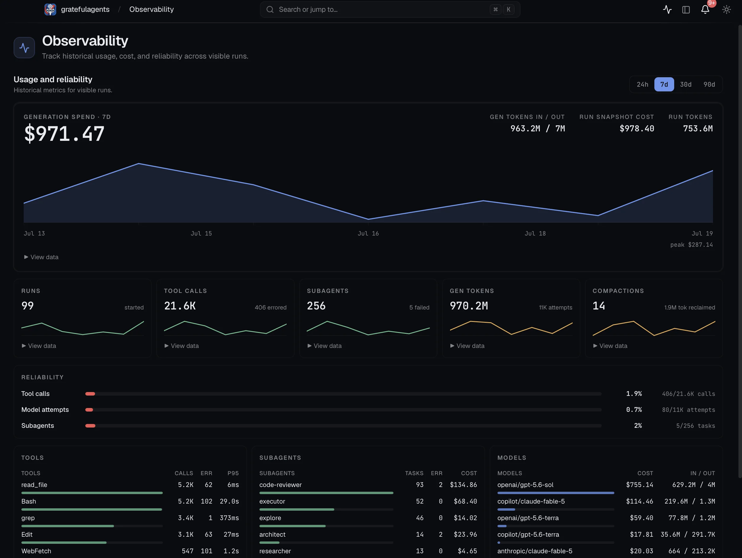Viewport: 742px width, 558px height.
Task: Click the 11K attempts label
Action: (555, 307)
